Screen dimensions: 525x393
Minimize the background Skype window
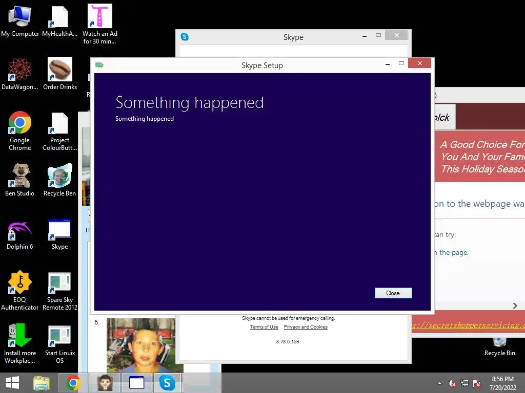tap(365, 36)
